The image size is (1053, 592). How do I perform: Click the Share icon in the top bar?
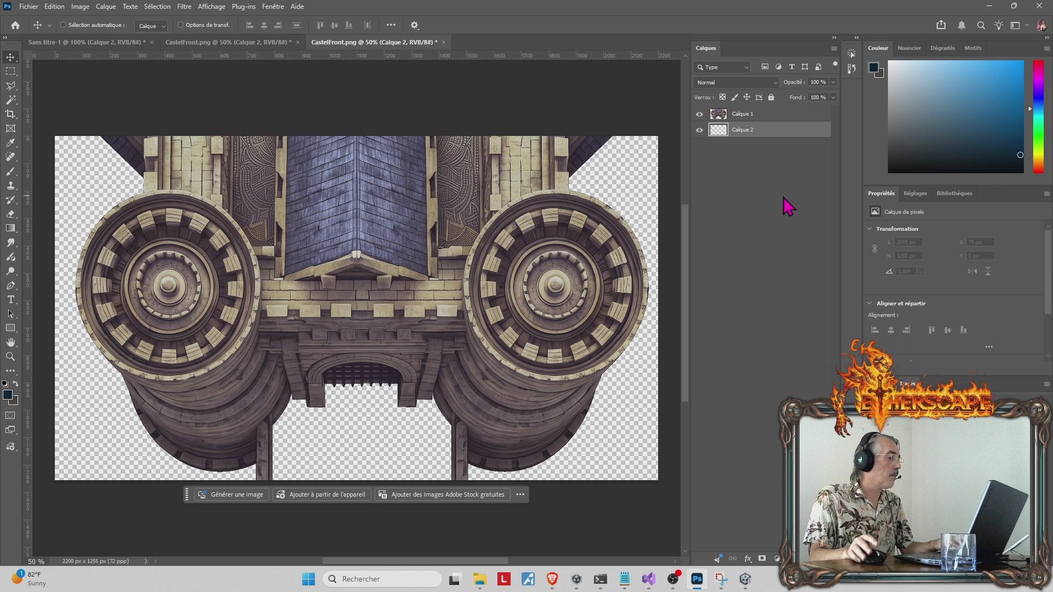[941, 25]
